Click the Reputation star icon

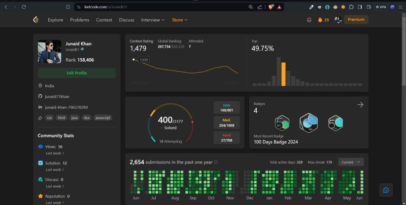coord(41,196)
